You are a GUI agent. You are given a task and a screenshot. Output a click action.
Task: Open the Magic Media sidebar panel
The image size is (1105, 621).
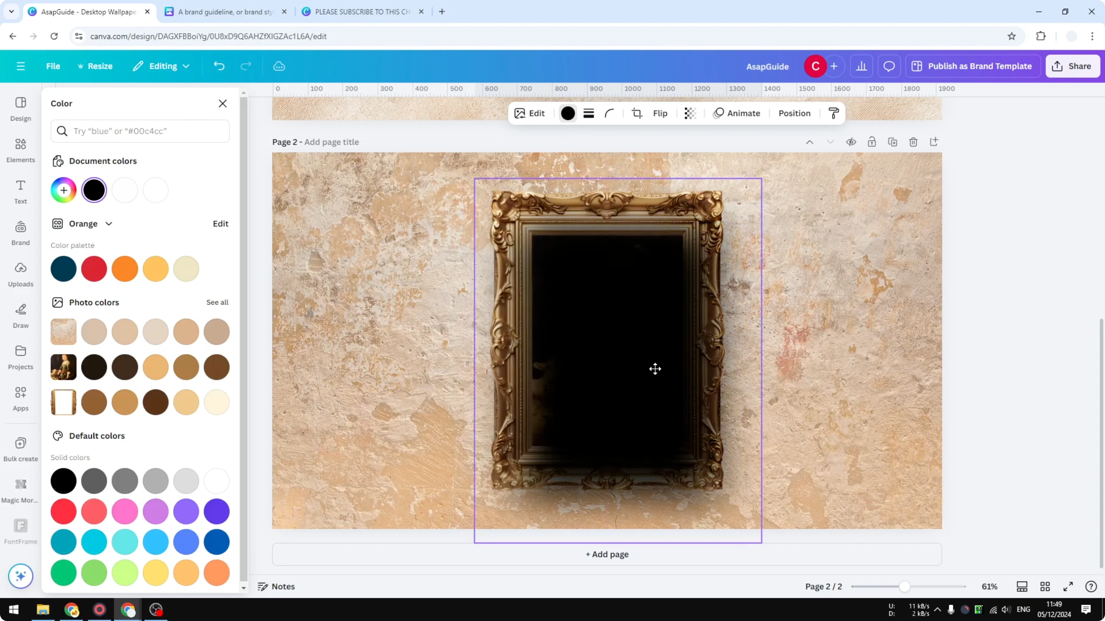[x=20, y=489]
